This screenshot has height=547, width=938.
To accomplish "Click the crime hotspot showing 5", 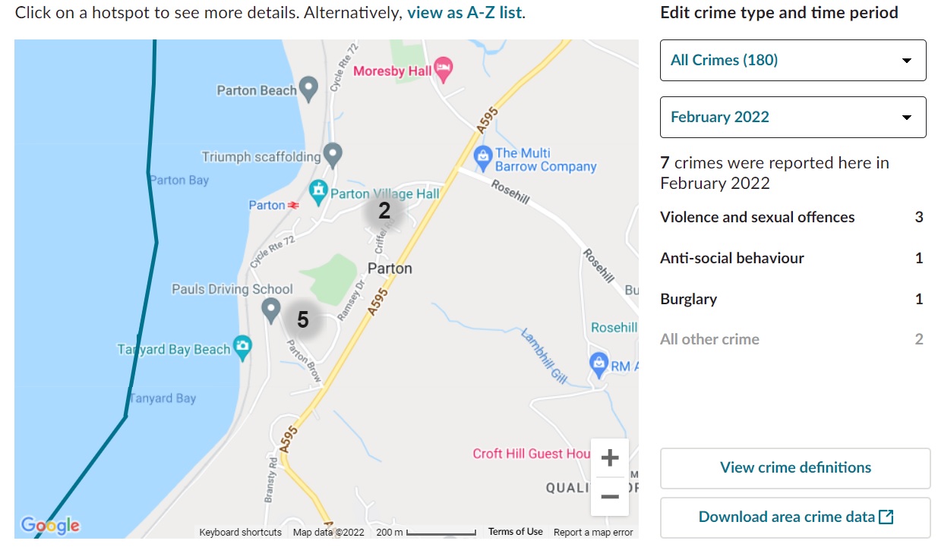I will (303, 320).
